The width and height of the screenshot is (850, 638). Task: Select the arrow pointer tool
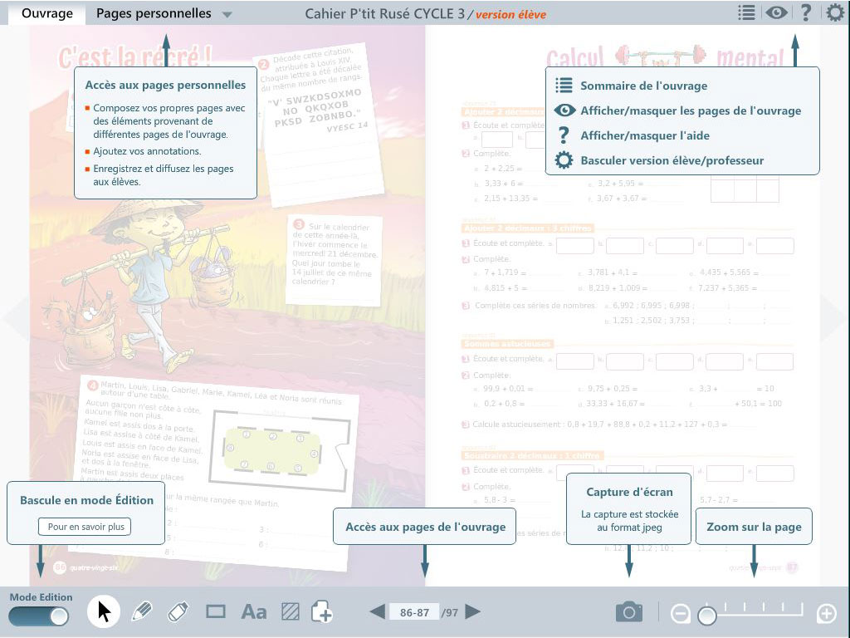tap(104, 612)
